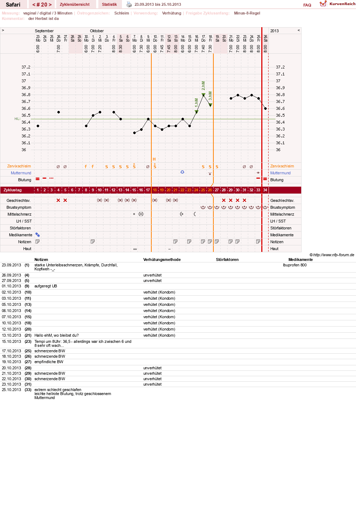
Task: Open the nfp-forum.de link
Action: coord(332,255)
